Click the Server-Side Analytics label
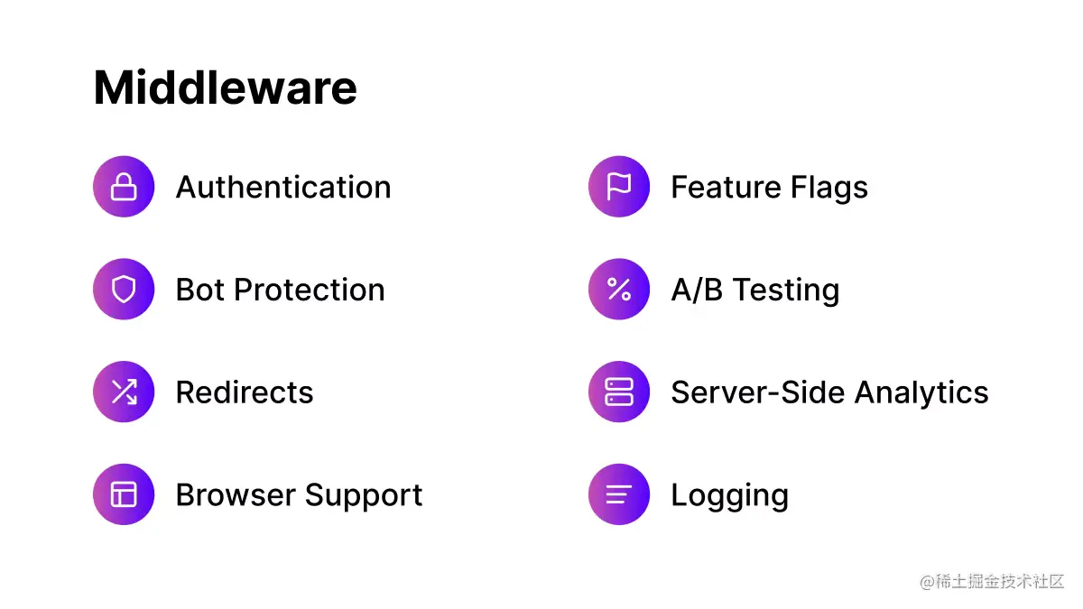 click(830, 392)
